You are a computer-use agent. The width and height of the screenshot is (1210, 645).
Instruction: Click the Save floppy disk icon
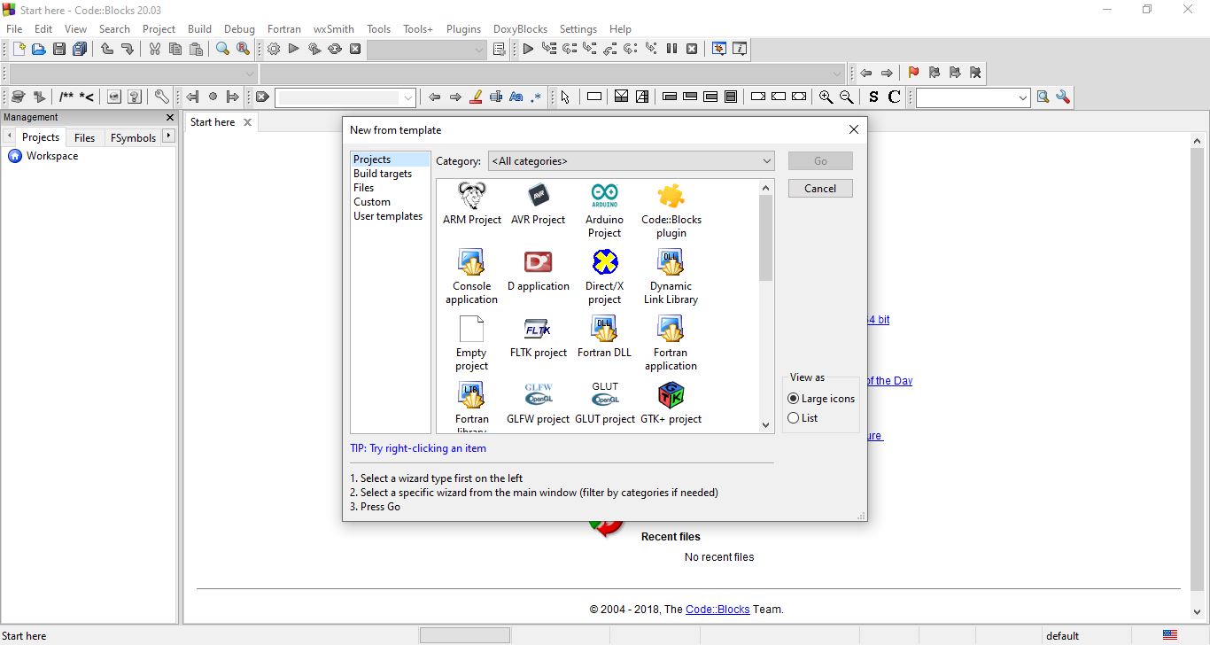coord(59,50)
